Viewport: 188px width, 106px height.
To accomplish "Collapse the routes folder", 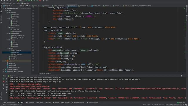I will click(7, 40).
